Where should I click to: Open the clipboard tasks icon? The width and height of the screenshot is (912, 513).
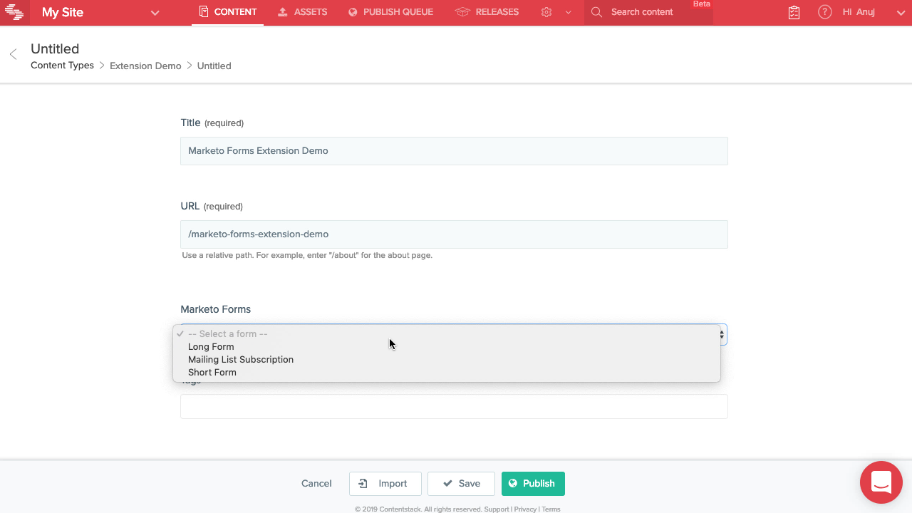coord(794,12)
